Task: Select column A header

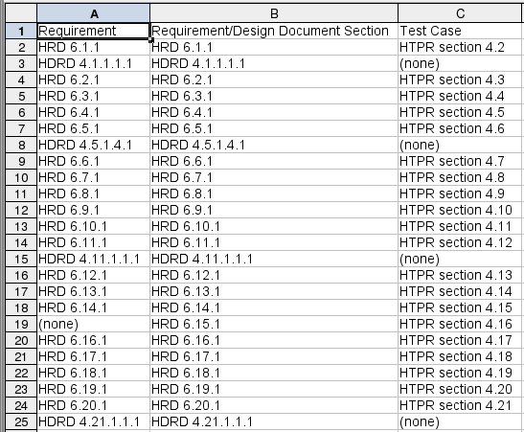Action: (x=93, y=13)
